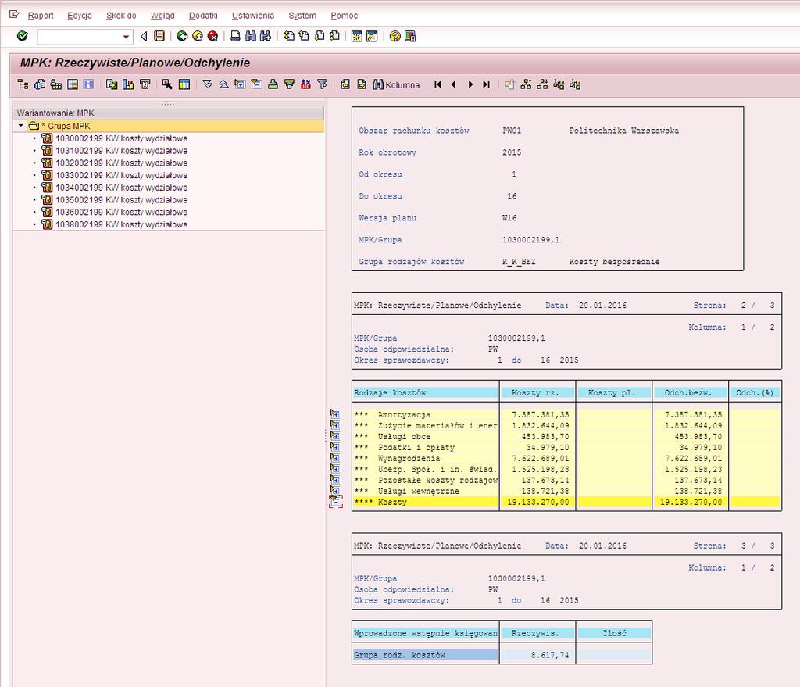This screenshot has height=687, width=800.
Task: Click the Customize Local Layout icon
Action: pos(410,36)
